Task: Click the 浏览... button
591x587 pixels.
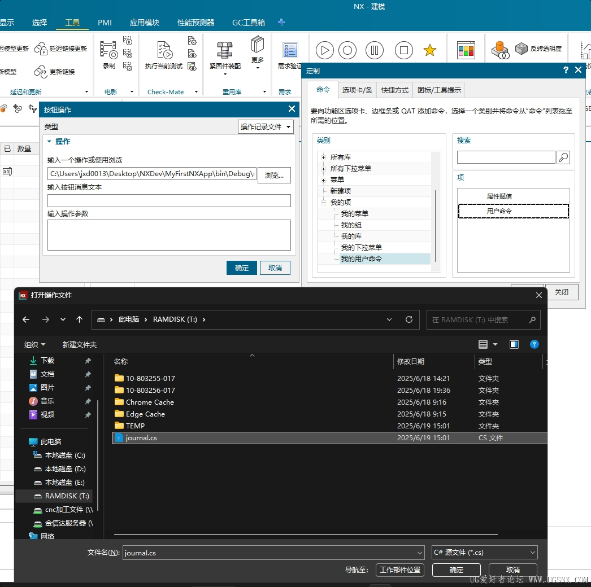Action: click(274, 175)
